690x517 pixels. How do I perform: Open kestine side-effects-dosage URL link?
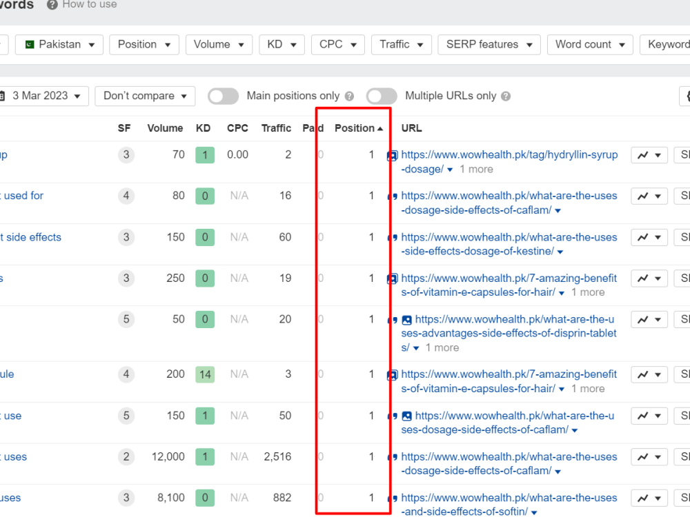[x=509, y=245]
